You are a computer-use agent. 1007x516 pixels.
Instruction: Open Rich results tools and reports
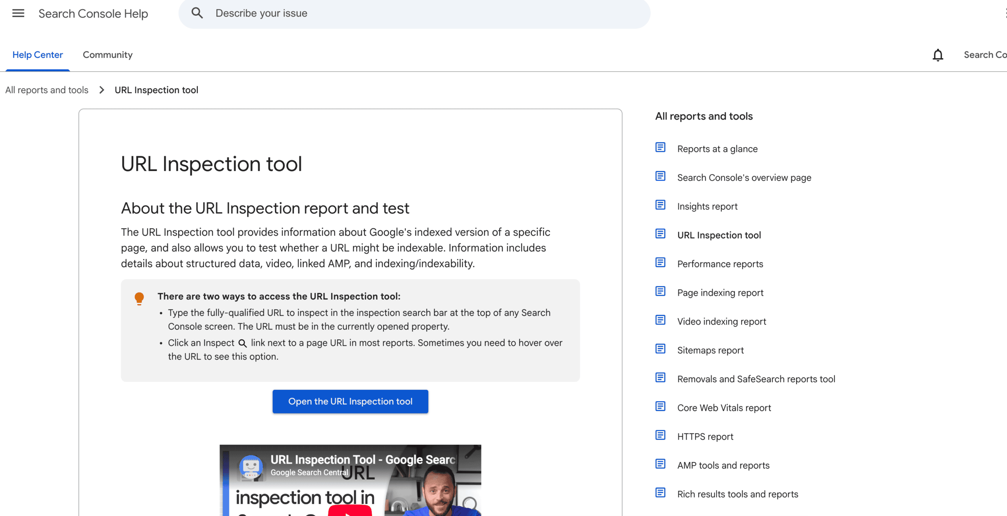coord(738,494)
